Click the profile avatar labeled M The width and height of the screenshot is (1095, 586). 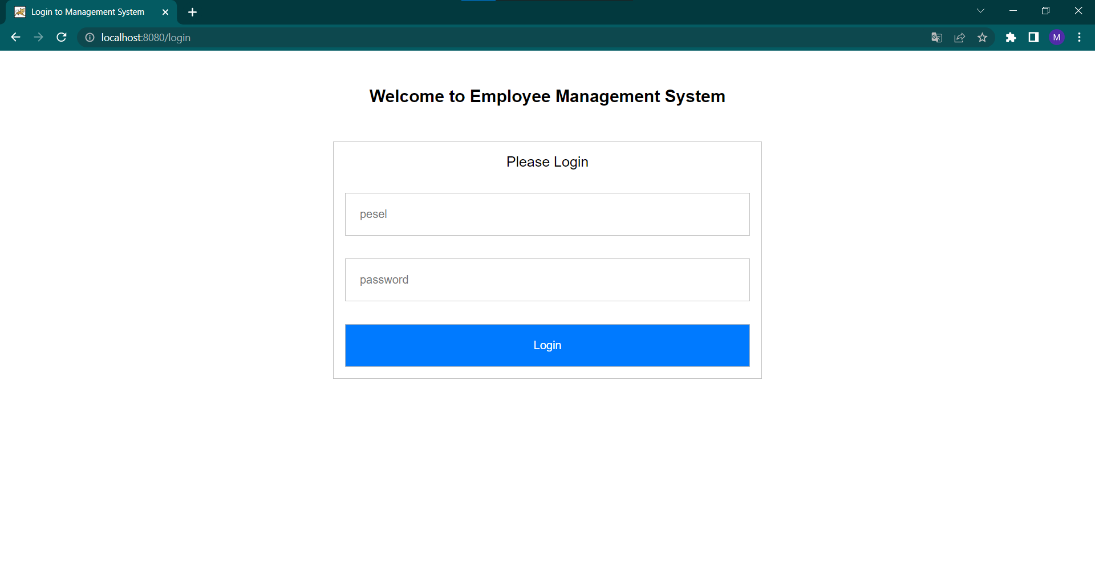click(1057, 37)
